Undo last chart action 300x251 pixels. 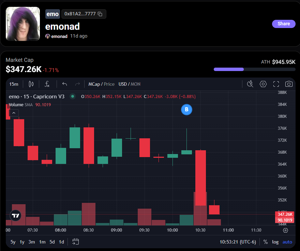pyautogui.click(x=65, y=84)
